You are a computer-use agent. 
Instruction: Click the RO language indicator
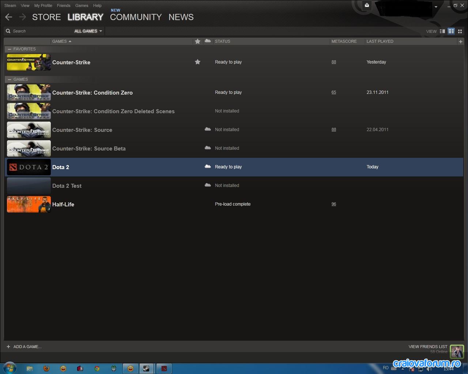coord(386,368)
